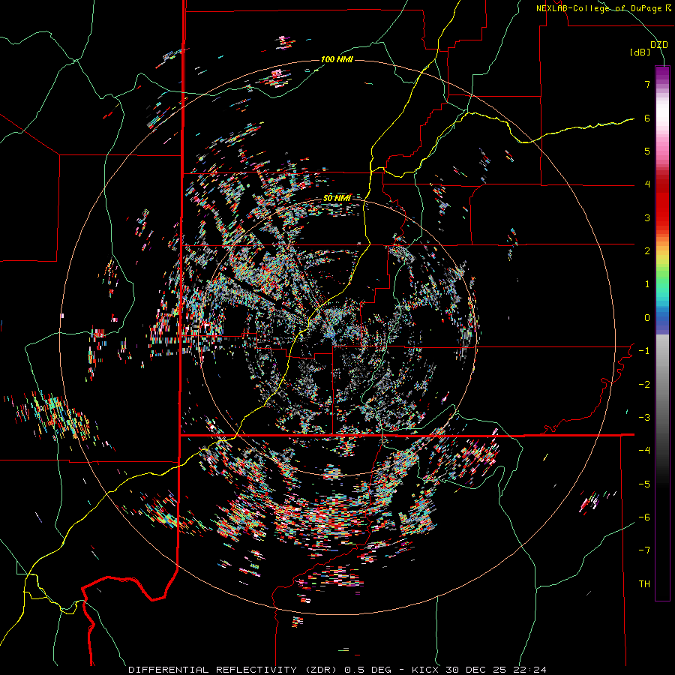Click the -4 value on color scale
Image resolution: width=675 pixels, height=675 pixels.
tap(644, 451)
